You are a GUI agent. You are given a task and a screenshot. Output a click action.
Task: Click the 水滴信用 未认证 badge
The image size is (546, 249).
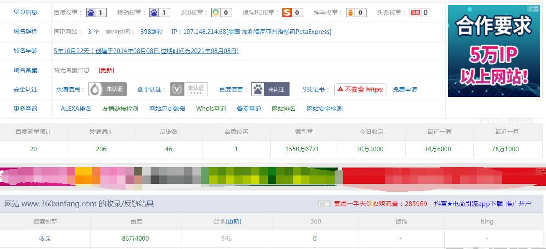click(x=107, y=89)
